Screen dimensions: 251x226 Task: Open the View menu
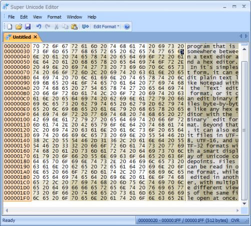coord(38,17)
